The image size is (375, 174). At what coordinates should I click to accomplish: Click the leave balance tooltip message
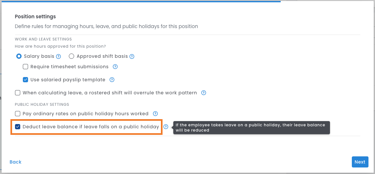(251, 127)
